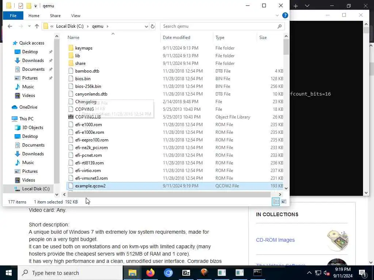The width and height of the screenshot is (374, 280).
Task: Click Local Disk (C:) in address bar
Action: [x=70, y=26]
